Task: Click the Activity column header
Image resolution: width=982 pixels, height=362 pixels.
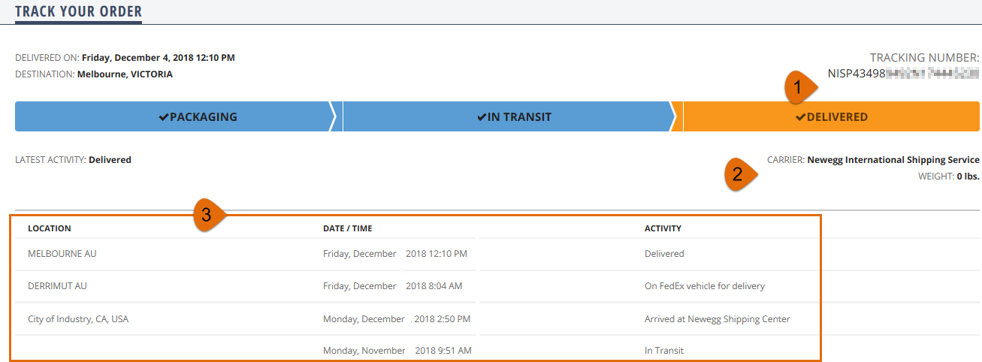Action: tap(663, 228)
